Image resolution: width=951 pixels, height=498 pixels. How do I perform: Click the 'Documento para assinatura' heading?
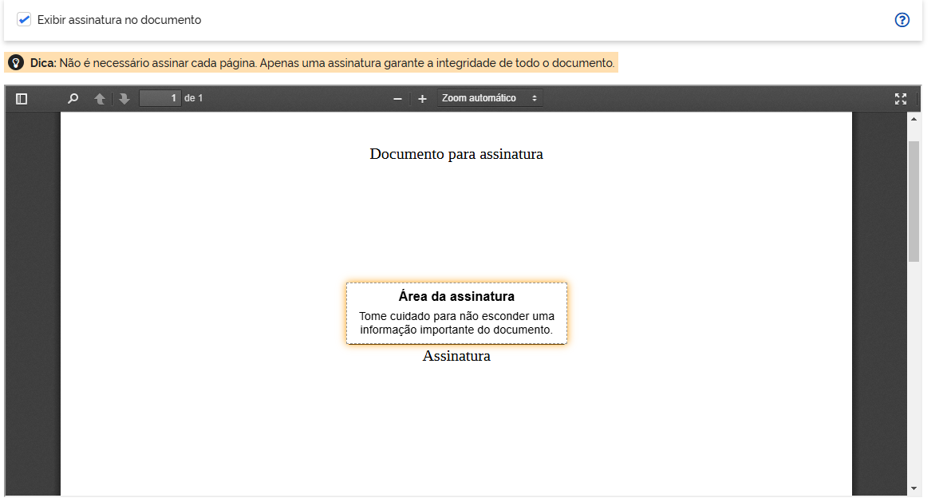click(x=456, y=154)
